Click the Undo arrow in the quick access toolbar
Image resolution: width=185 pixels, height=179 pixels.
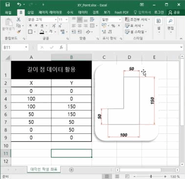tap(19, 4)
